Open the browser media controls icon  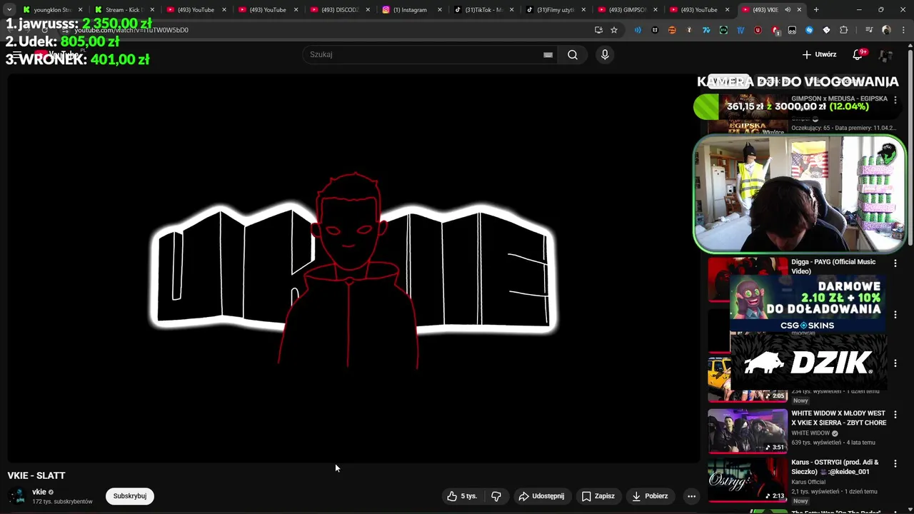point(869,30)
